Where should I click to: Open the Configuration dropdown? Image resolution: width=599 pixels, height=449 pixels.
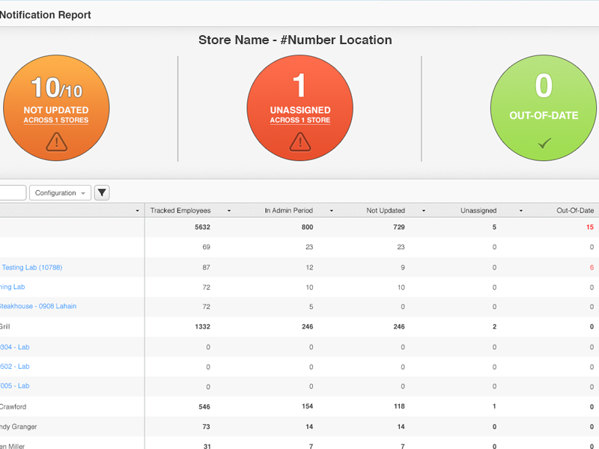coord(60,193)
